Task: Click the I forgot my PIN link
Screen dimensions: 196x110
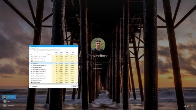Action: [98, 65]
